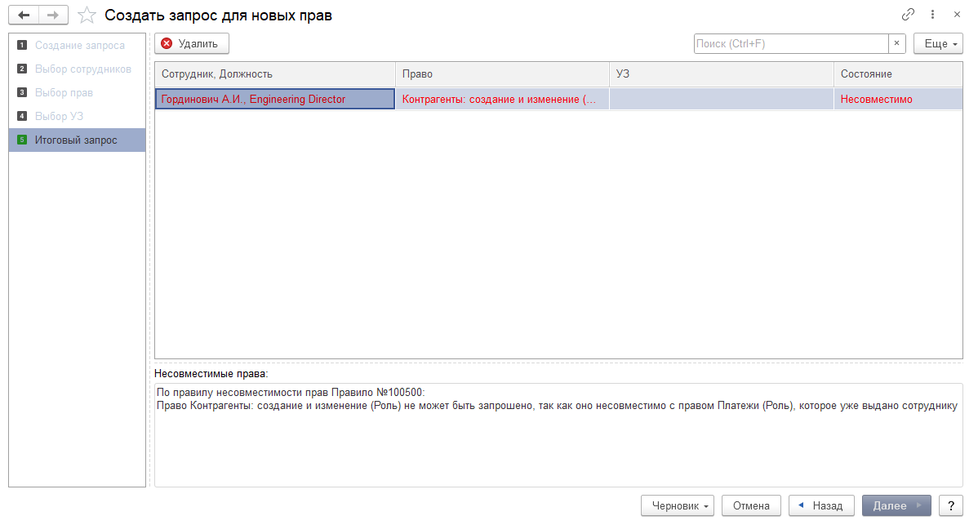Select step 5 Итоговый запрос
The height and width of the screenshot is (525, 978).
click(x=78, y=140)
